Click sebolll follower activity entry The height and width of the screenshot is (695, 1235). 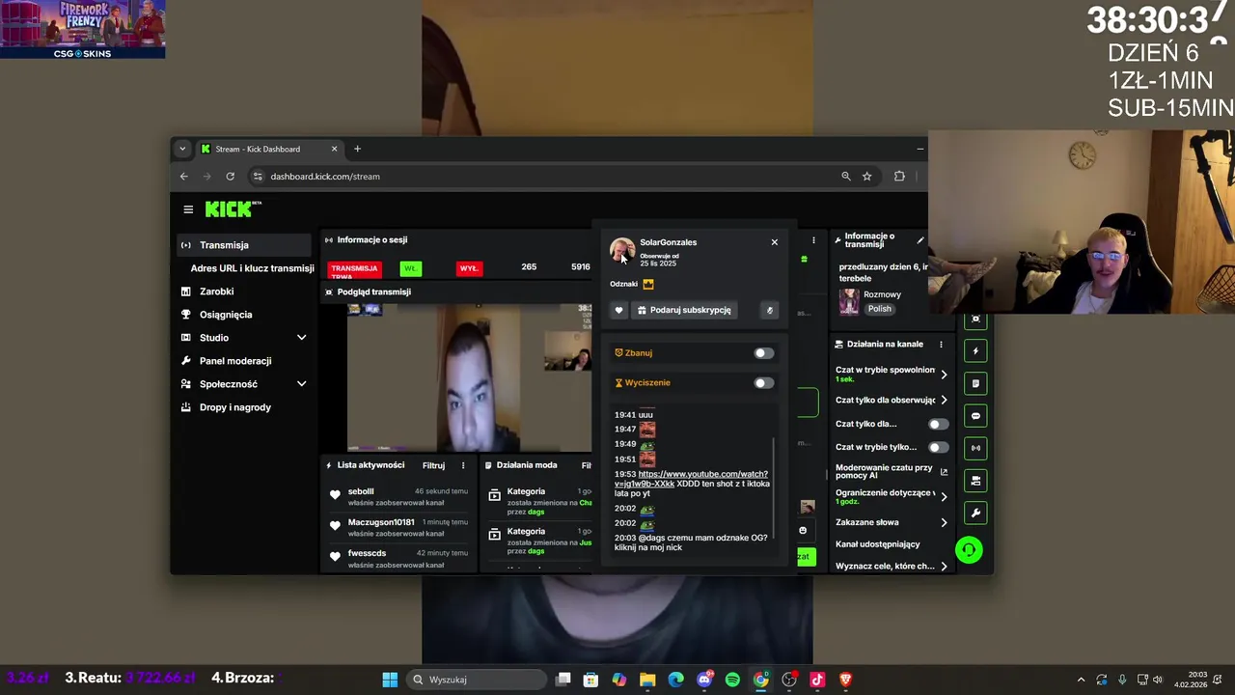coord(399,496)
